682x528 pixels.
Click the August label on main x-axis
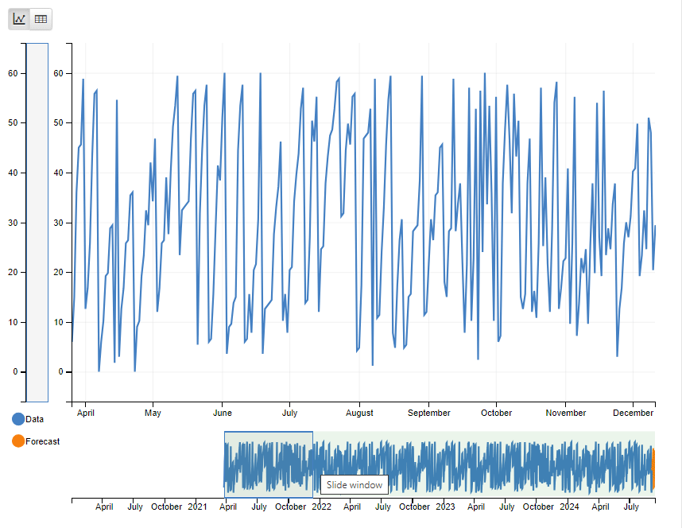(x=359, y=413)
